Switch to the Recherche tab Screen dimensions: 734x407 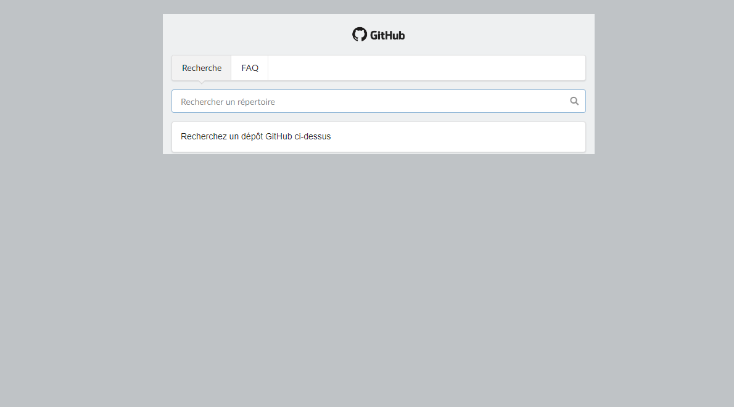[x=202, y=68]
